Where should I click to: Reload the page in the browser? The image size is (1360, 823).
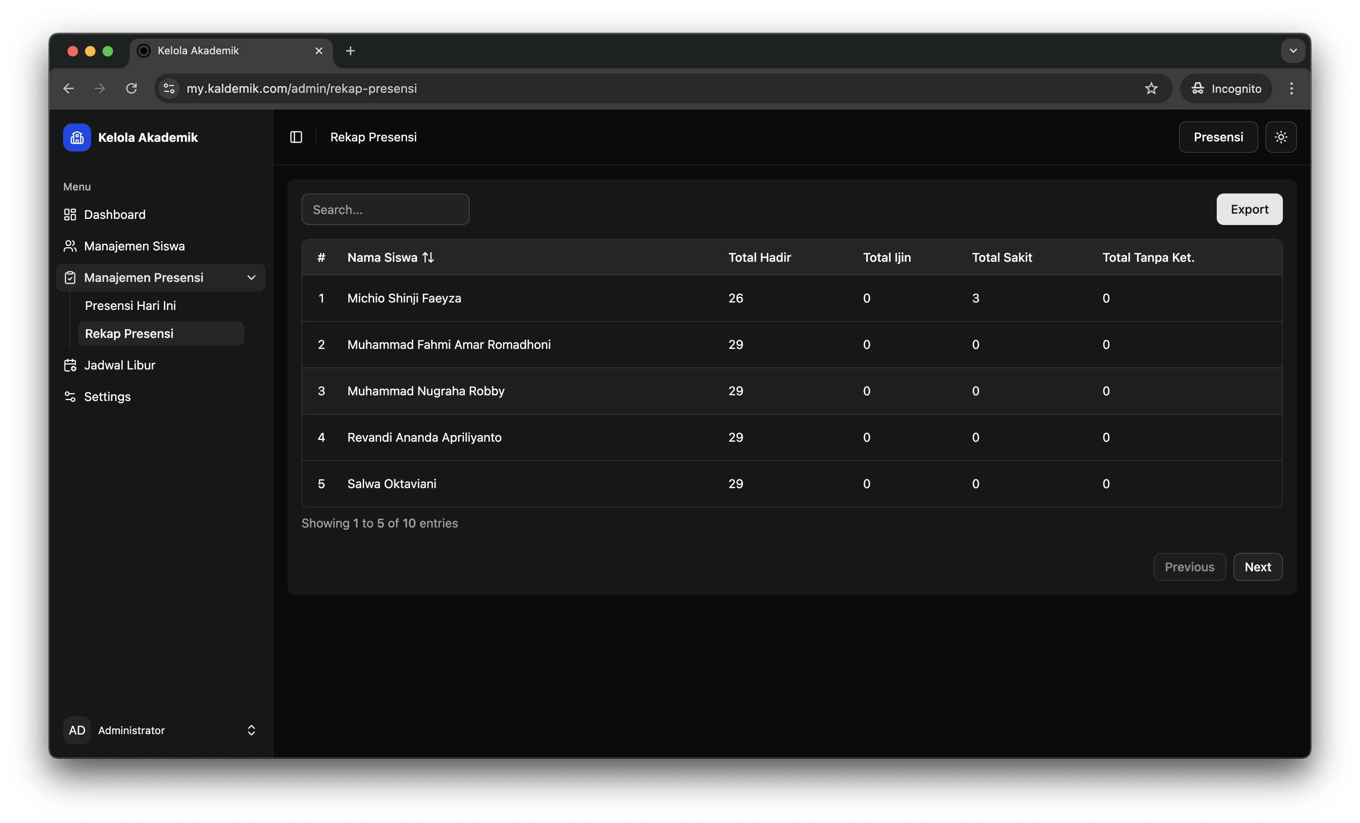tap(131, 88)
